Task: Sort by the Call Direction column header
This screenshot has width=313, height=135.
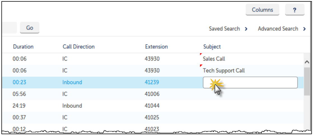Action: tap(78, 47)
